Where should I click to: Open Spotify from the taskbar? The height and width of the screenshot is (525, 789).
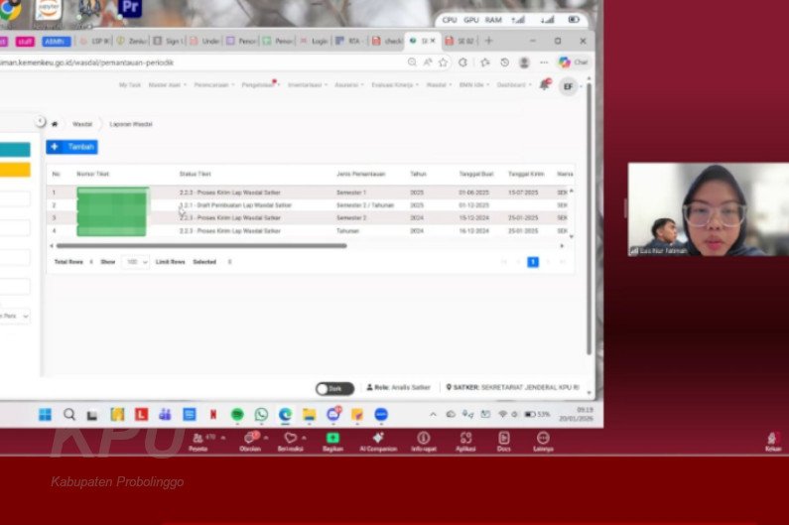coord(237,414)
